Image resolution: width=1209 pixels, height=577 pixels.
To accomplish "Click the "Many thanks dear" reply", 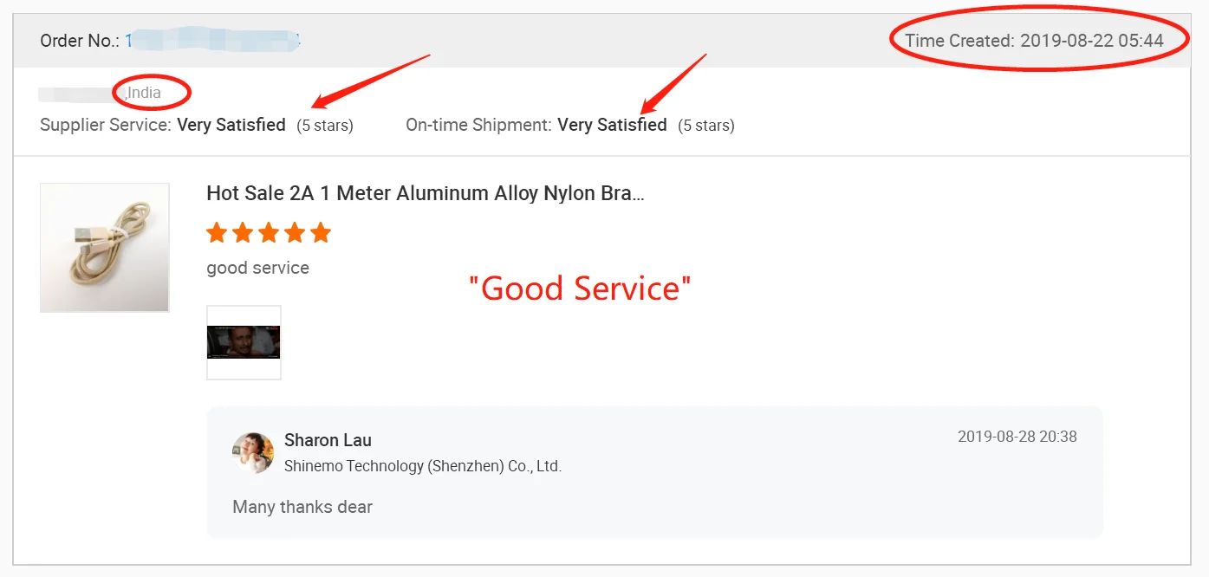I will click(x=302, y=507).
